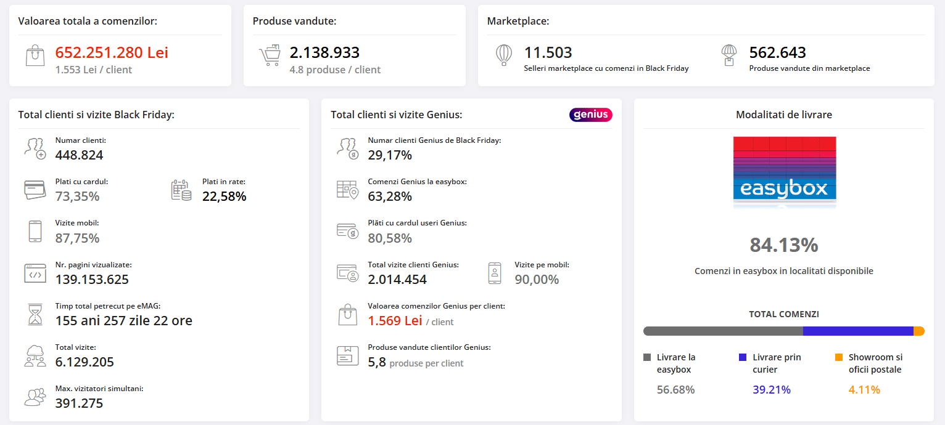The width and height of the screenshot is (945, 425).
Task: Click the Genius easybox orders value 63,28%
Action: 390,196
